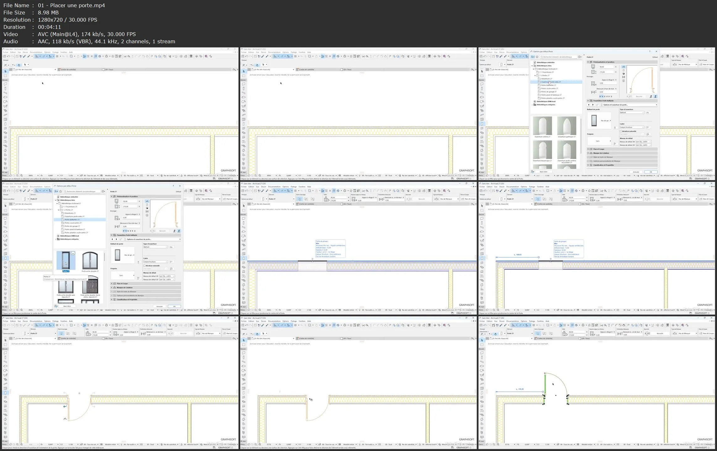Tick 'Aération naturelle' in the arched-openings dialog
The width and height of the screenshot is (717, 451).
(x=621, y=131)
